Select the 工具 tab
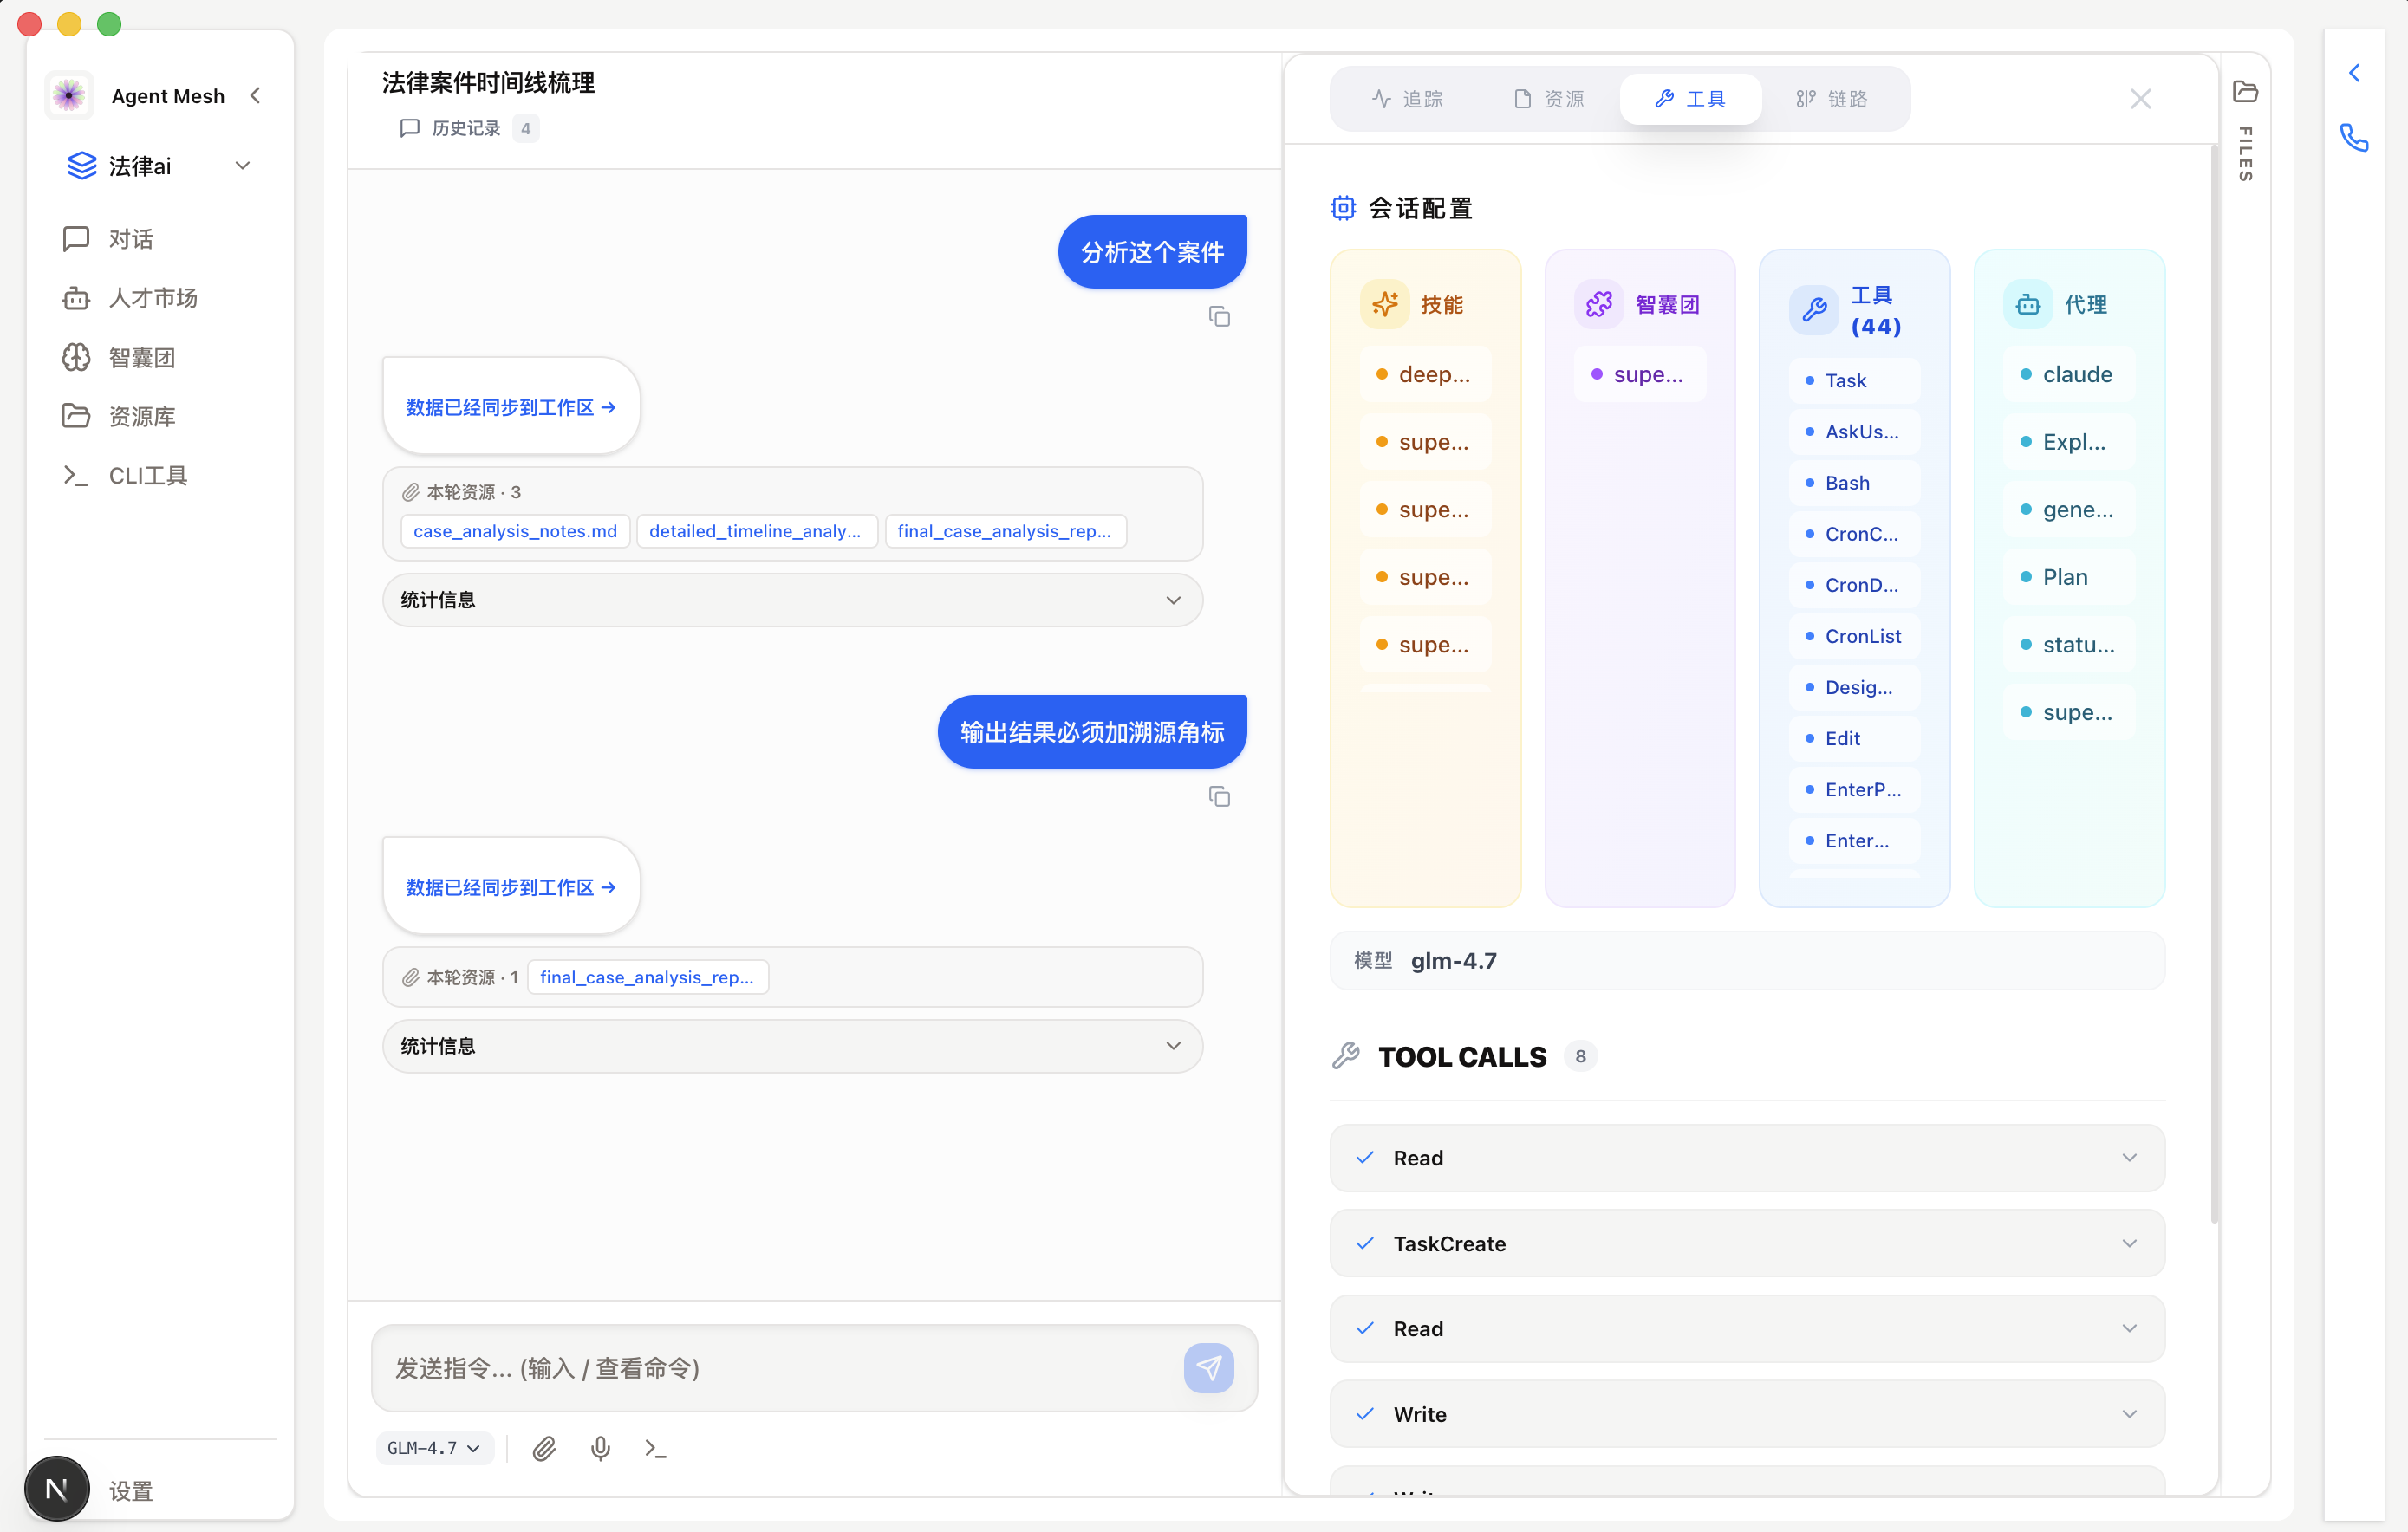The width and height of the screenshot is (2408, 1532). (1690, 99)
